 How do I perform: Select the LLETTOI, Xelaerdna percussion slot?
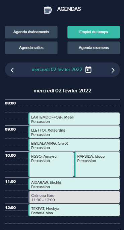(74, 132)
